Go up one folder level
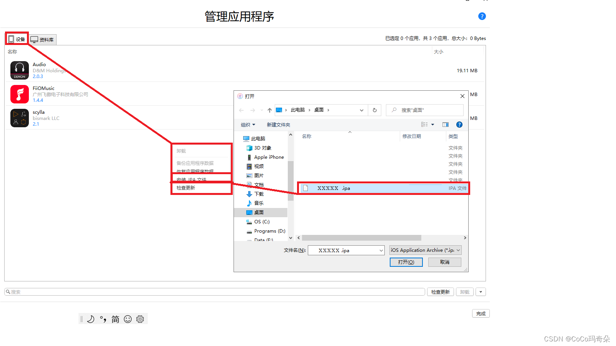The height and width of the screenshot is (346, 616). [x=270, y=110]
